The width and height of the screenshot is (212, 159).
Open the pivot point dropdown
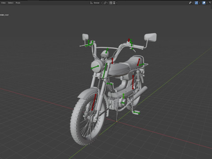click(106, 3)
